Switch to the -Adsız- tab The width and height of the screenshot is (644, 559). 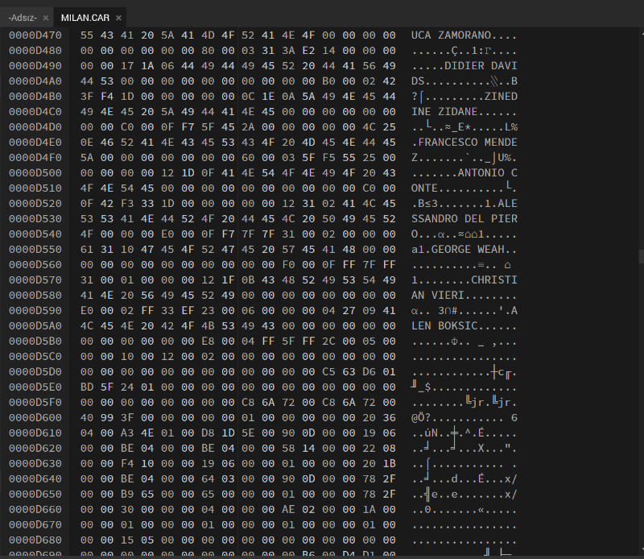coord(23,17)
